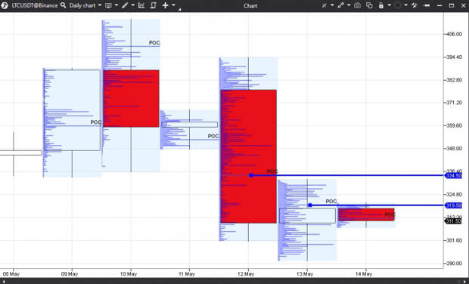The width and height of the screenshot is (469, 284).
Task: Select the drawing pencil tool
Action: [125, 5]
